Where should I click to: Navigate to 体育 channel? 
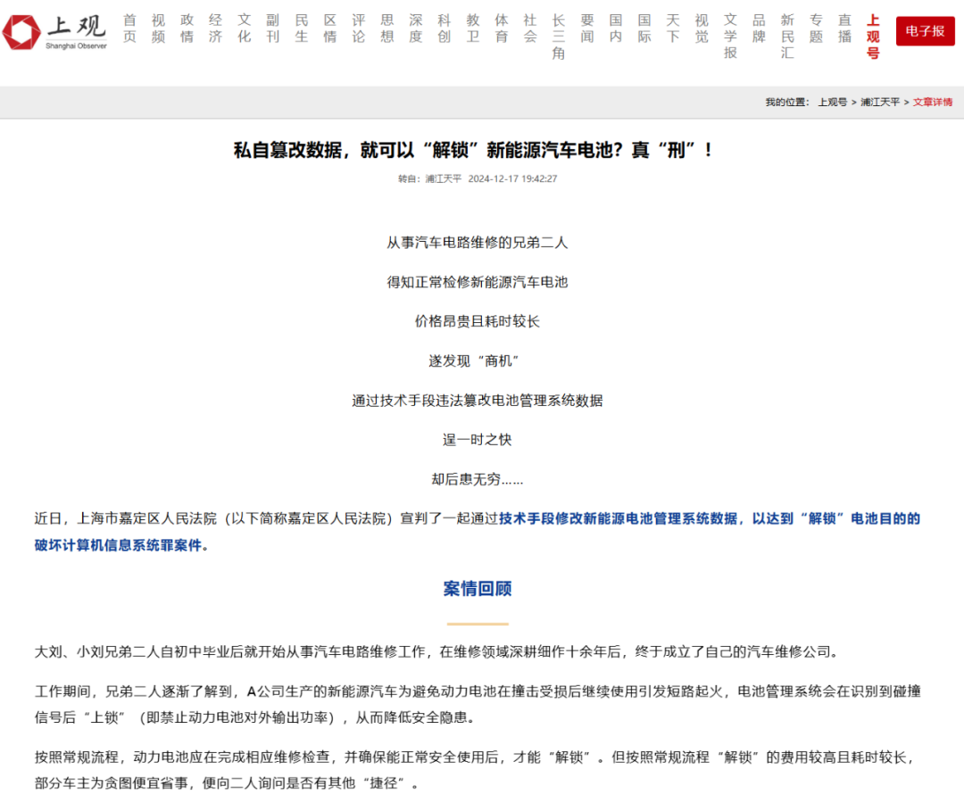(502, 29)
